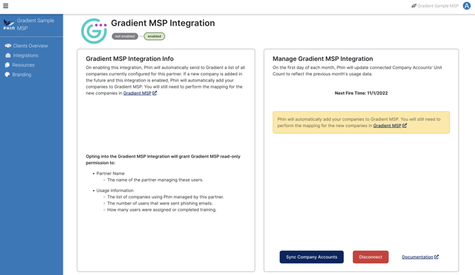The width and height of the screenshot is (475, 275).
Task: Click 'Next Fire Time: 11/1/2022' text
Action: (361, 93)
